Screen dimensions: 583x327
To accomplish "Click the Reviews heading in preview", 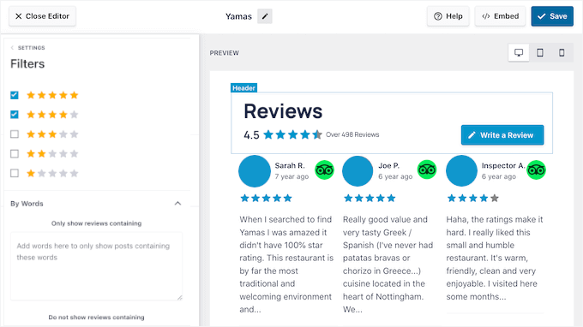I will click(283, 111).
